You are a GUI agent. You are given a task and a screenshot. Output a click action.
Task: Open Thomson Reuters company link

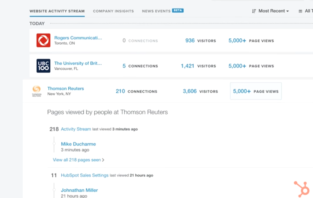(x=66, y=89)
